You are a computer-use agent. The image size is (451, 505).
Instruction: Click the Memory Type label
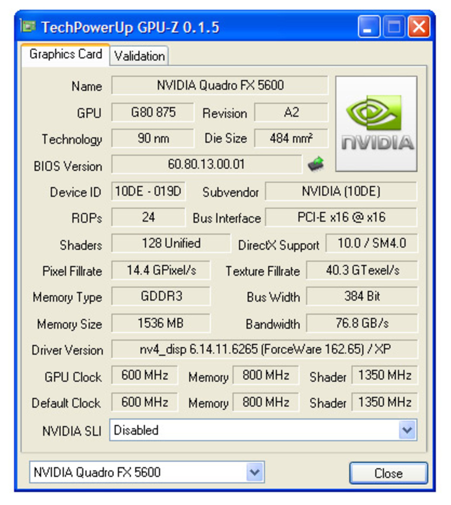pyautogui.click(x=67, y=298)
